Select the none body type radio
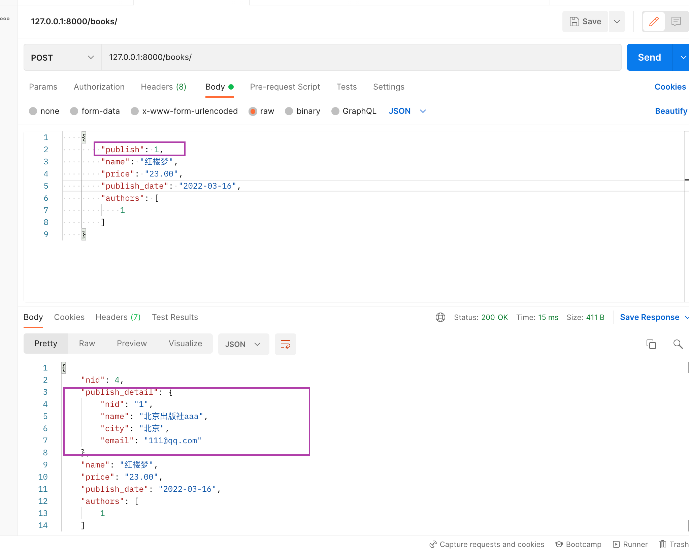Screen dimensions: 689x551 (33, 111)
